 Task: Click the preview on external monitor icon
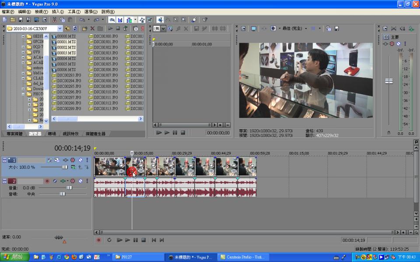click(253, 28)
